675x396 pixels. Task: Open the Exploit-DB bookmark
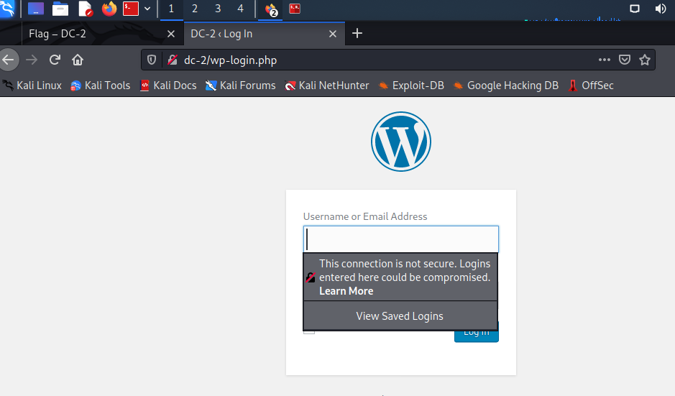pos(411,86)
